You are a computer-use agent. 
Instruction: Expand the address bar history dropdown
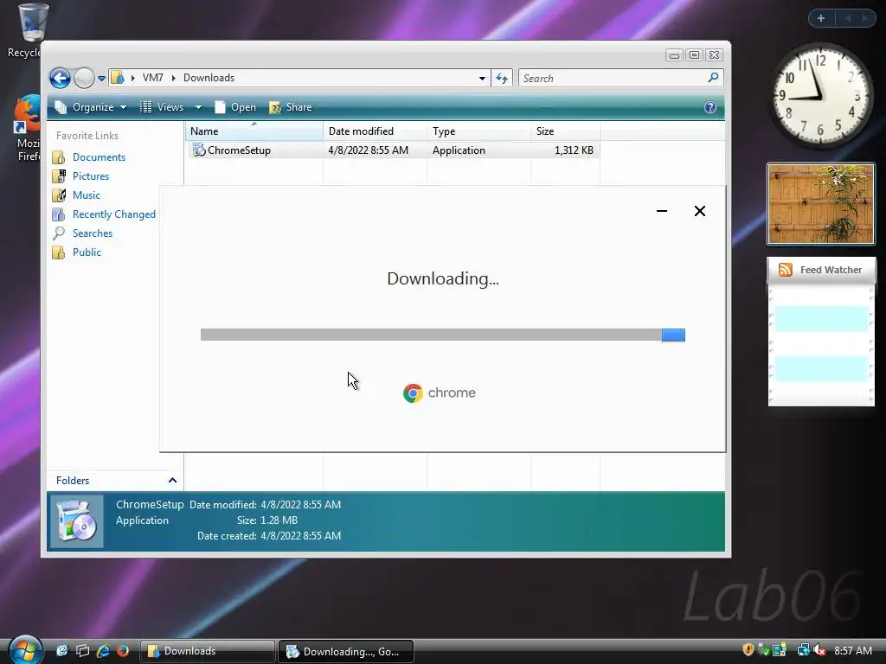(x=482, y=79)
